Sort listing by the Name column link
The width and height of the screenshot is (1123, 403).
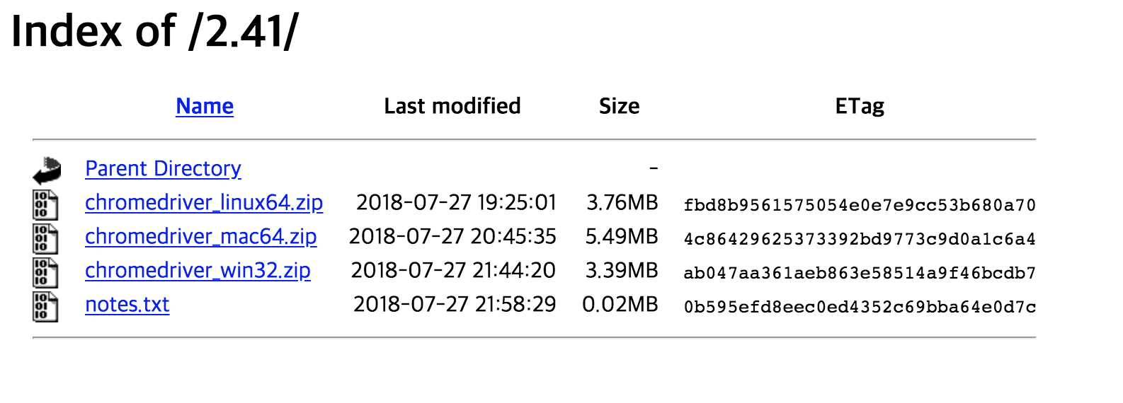pyautogui.click(x=205, y=106)
